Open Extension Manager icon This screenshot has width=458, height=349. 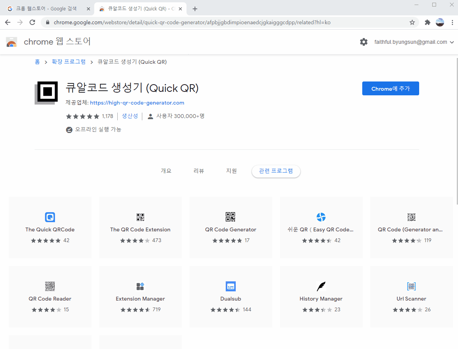coord(140,286)
